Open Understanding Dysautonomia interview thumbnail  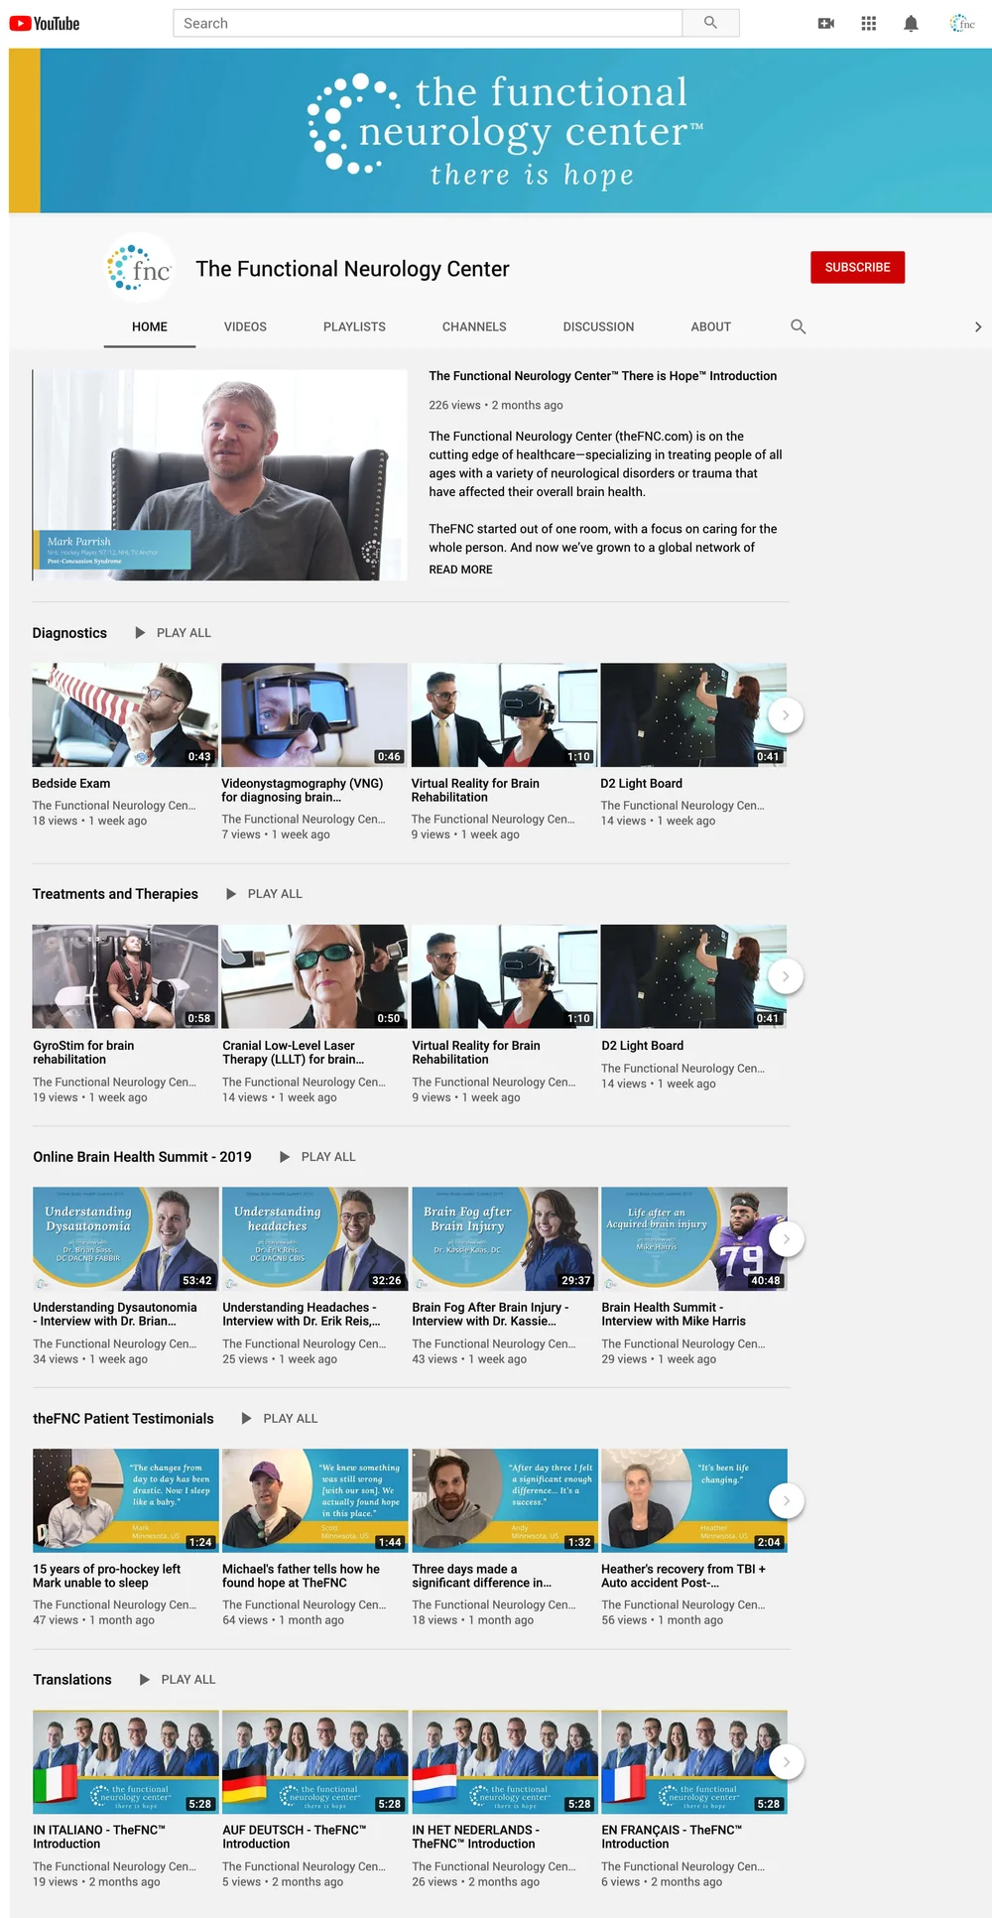(125, 1238)
